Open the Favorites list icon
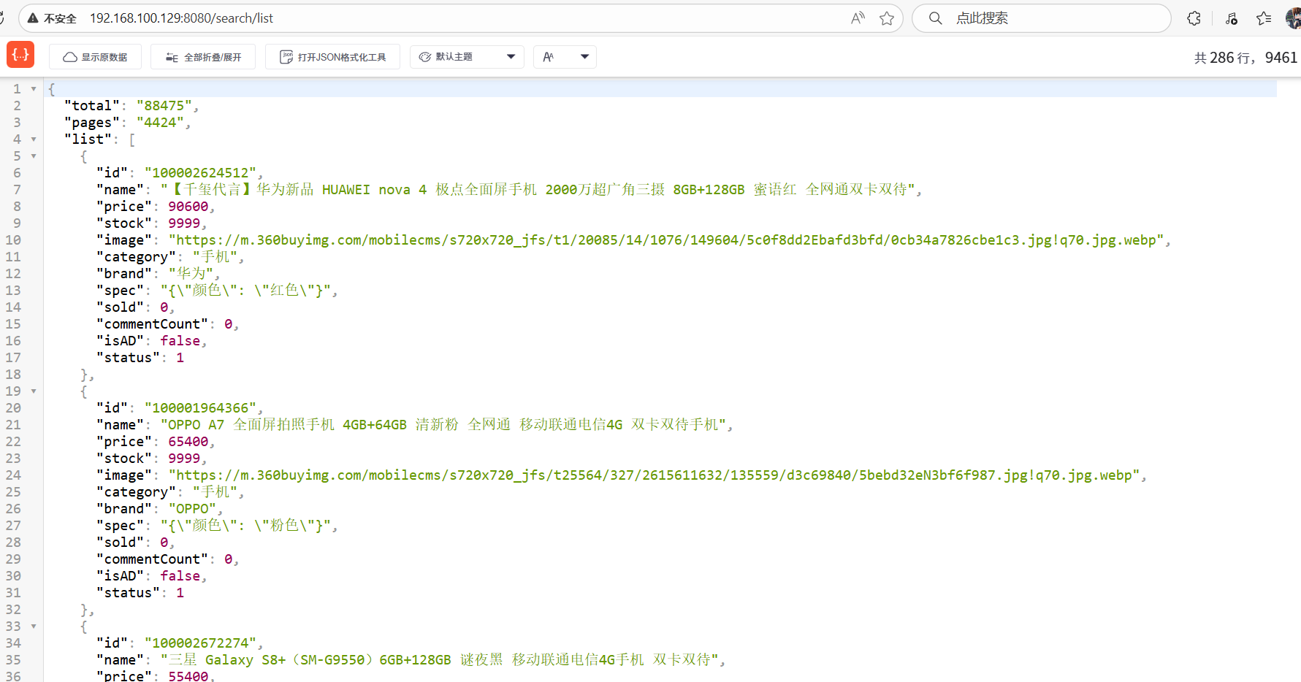 click(x=1264, y=18)
